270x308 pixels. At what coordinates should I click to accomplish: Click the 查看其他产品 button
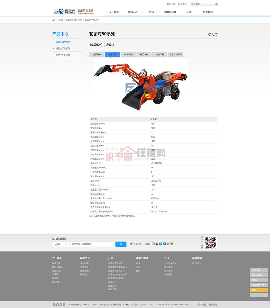pyautogui.click(x=175, y=55)
